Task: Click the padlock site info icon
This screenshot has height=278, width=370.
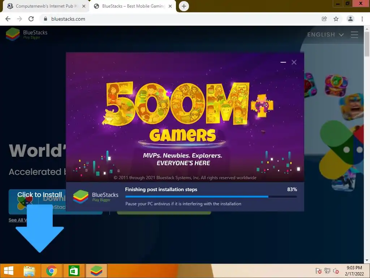Action: point(46,19)
